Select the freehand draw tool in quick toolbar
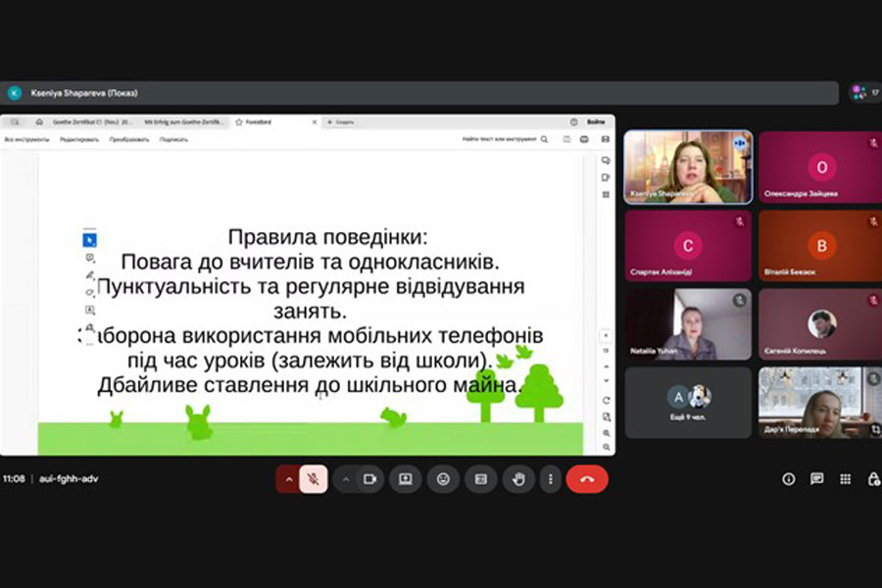The image size is (882, 588). point(89,293)
